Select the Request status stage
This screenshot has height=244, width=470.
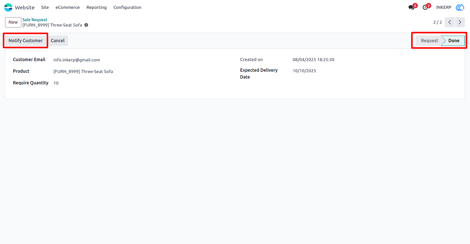(429, 41)
